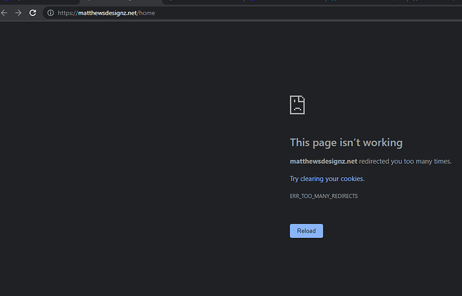Image resolution: width=462 pixels, height=296 pixels.
Task: Click the 'redirected you too many times' text
Action: click(x=405, y=161)
